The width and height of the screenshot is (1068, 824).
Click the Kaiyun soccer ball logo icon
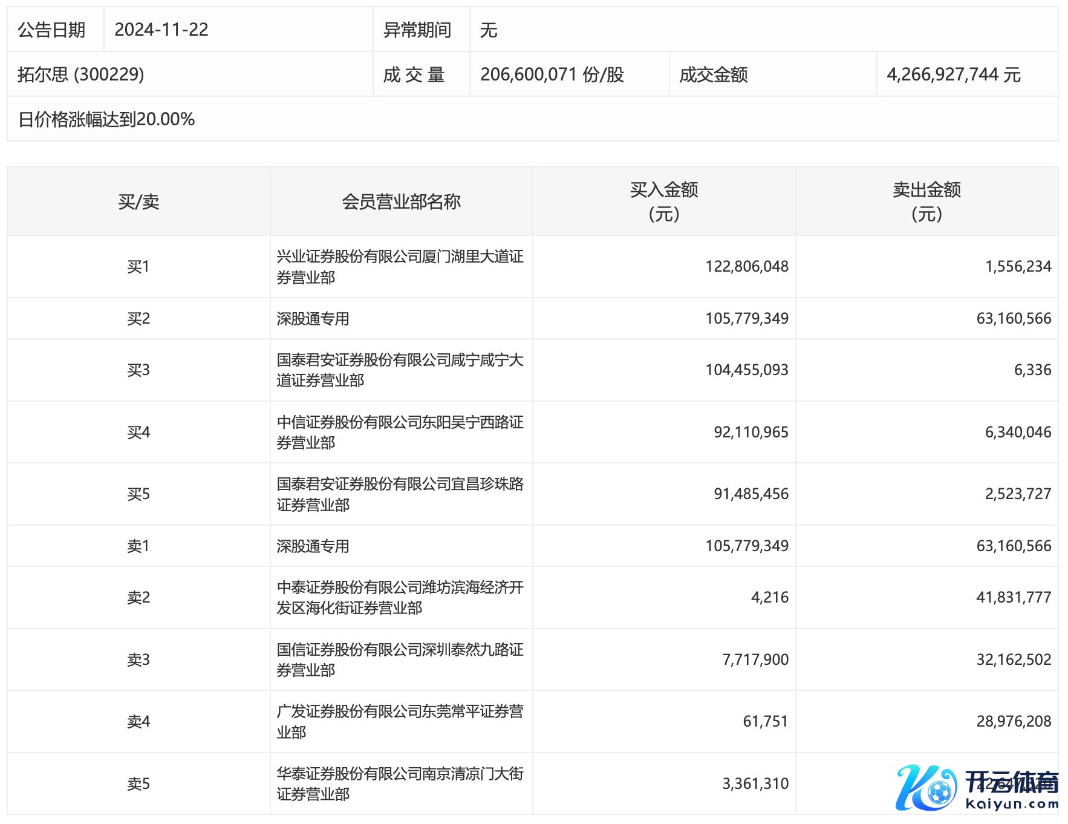pos(925,788)
